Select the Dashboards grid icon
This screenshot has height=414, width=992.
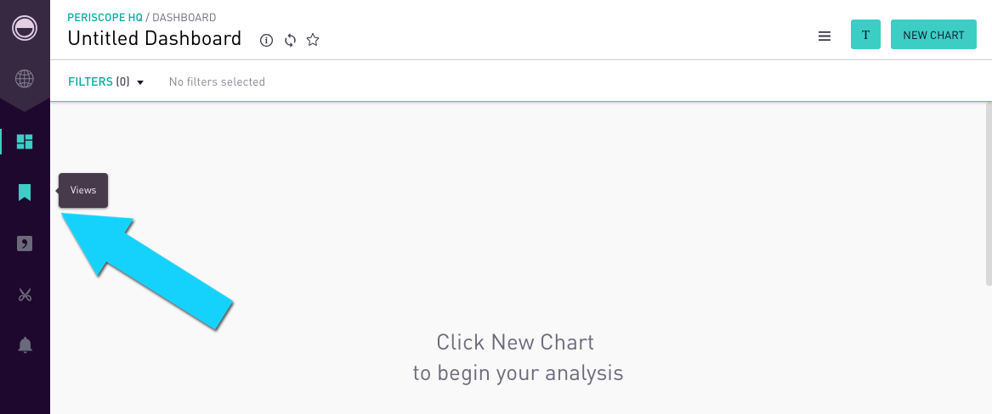(x=25, y=142)
